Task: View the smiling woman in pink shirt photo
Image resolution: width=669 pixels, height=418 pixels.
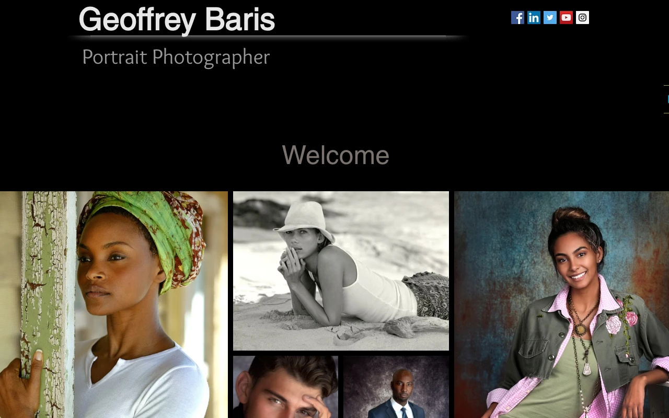Action: [x=561, y=304]
